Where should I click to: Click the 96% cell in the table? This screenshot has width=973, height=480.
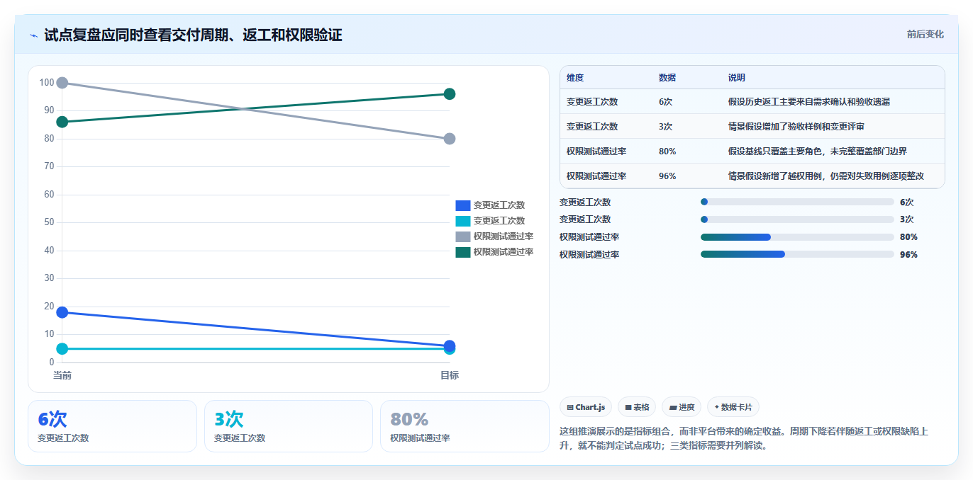[x=667, y=176]
